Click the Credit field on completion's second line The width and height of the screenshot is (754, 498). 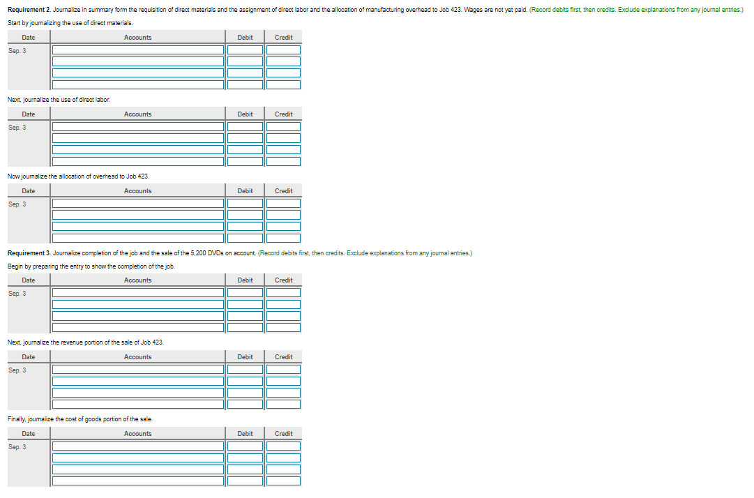pos(283,303)
